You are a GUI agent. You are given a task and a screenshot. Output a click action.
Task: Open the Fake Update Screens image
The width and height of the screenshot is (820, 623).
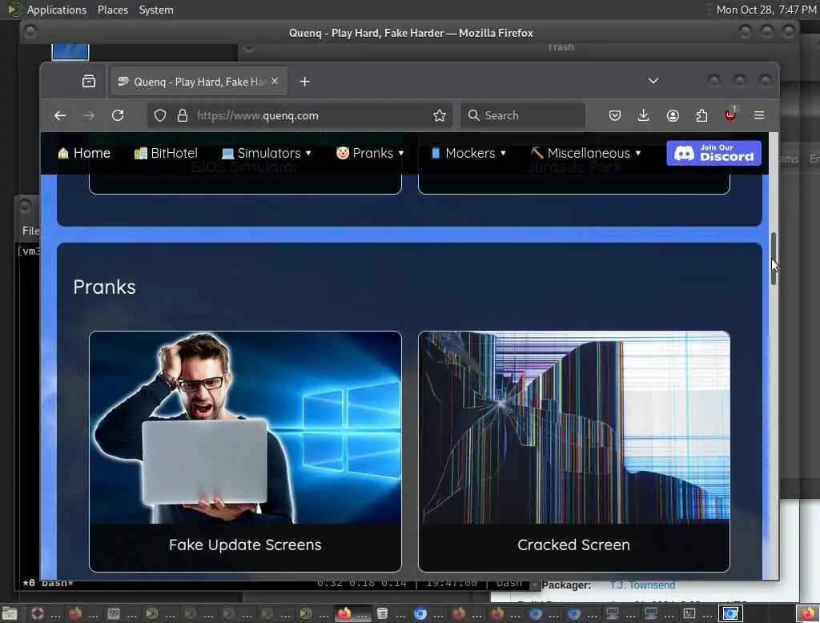(245, 428)
